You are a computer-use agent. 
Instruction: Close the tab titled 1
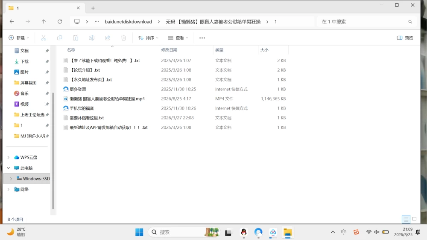tap(78, 8)
